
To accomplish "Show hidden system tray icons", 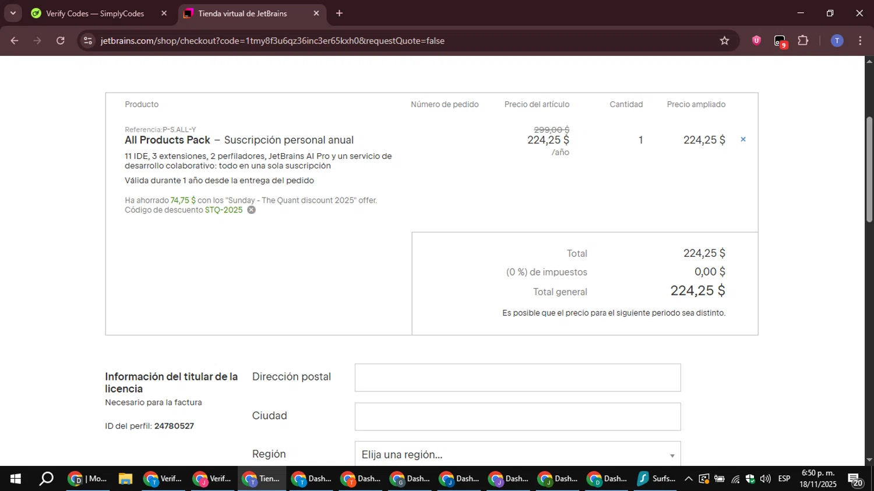I will tap(688, 479).
